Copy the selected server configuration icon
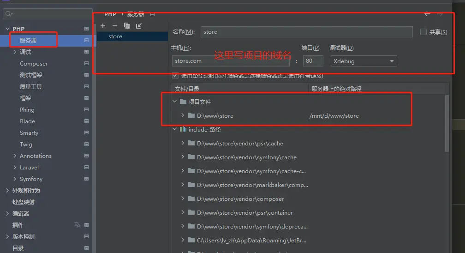 (x=126, y=26)
